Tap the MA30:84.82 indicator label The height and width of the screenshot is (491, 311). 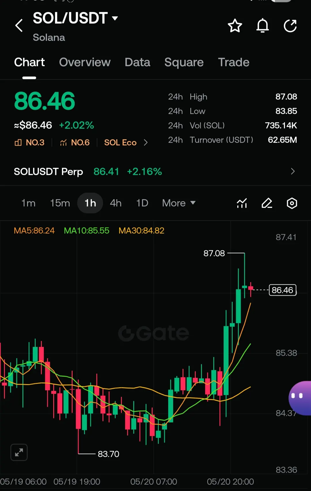[141, 230]
